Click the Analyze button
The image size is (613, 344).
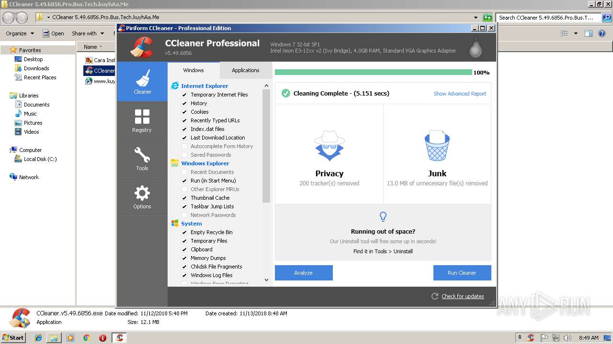click(x=304, y=273)
